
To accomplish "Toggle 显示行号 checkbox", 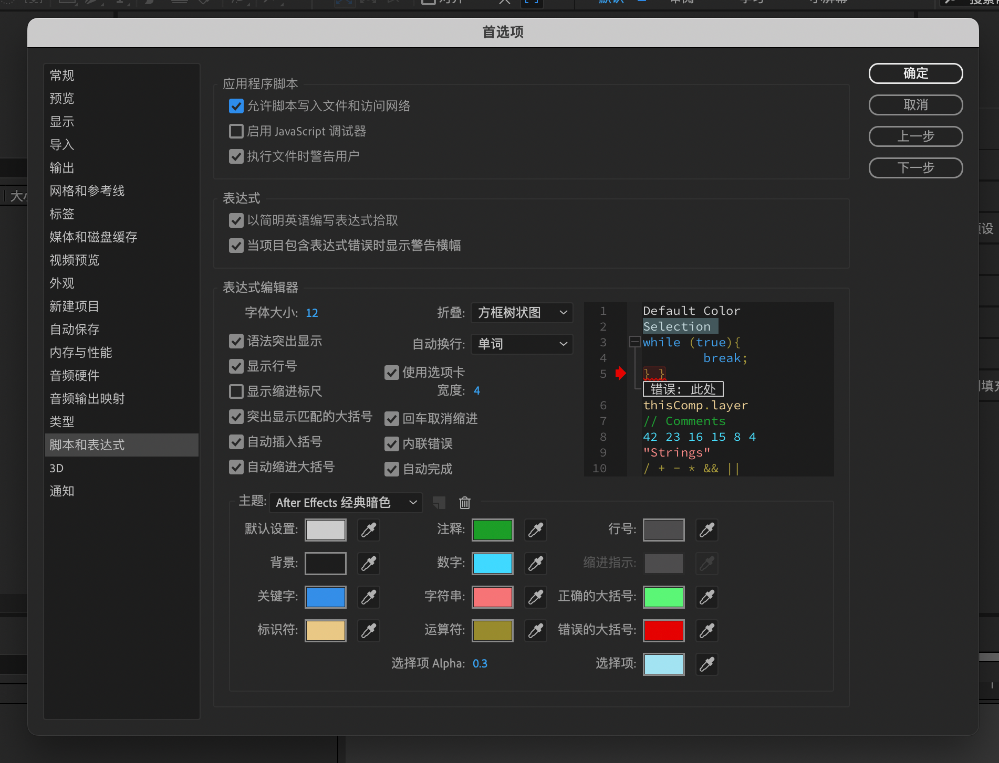I will pyautogui.click(x=236, y=366).
